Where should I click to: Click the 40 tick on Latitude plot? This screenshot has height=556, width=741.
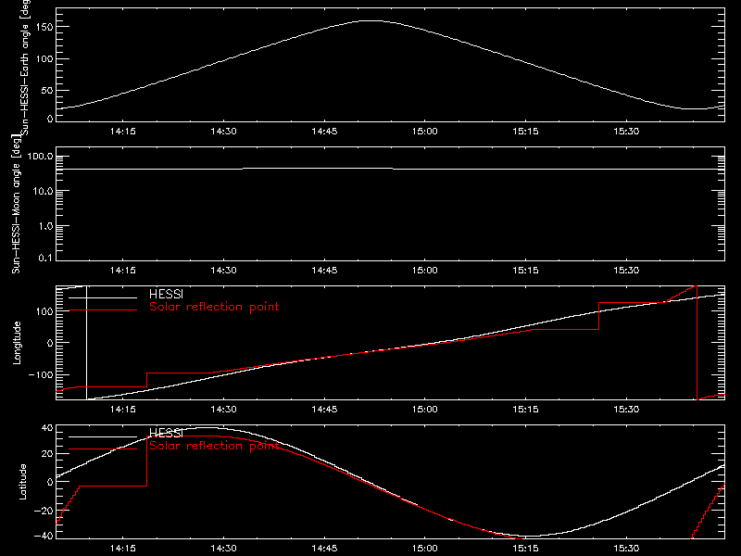[x=47, y=428]
